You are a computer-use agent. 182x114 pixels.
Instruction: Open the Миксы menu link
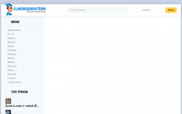click(11, 58)
